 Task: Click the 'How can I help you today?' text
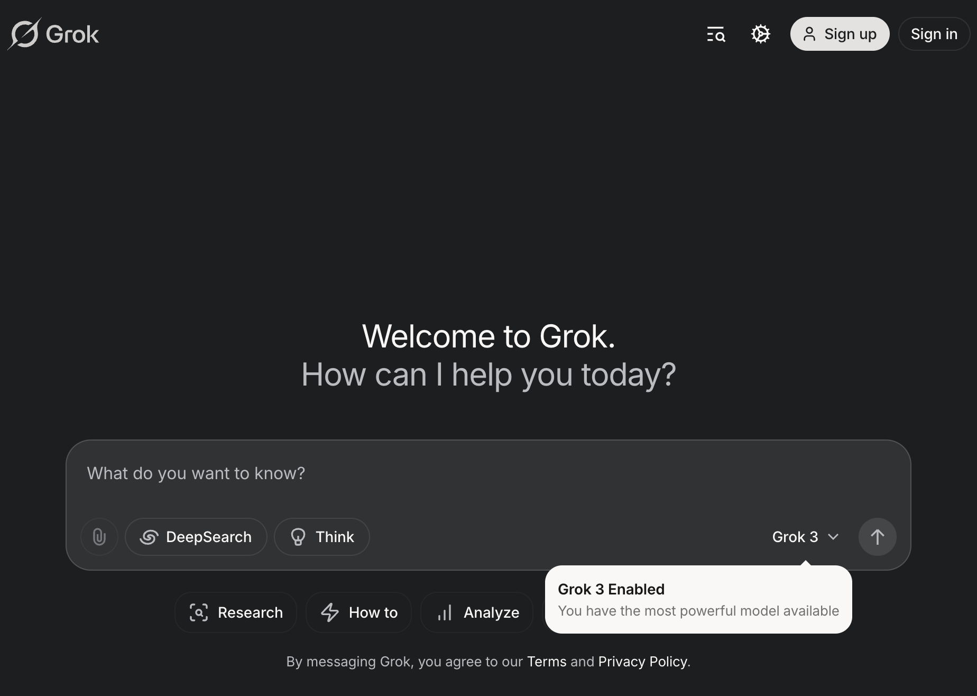(488, 374)
